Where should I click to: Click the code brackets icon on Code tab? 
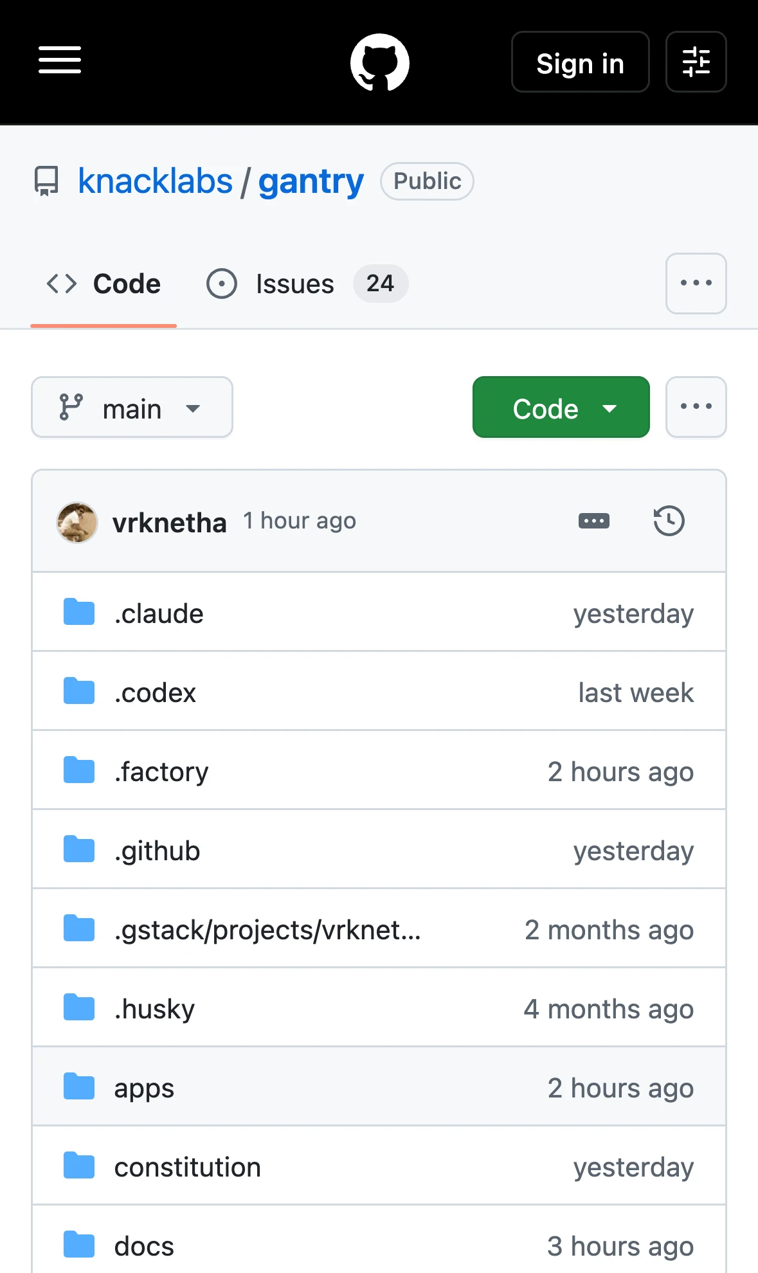coord(62,284)
